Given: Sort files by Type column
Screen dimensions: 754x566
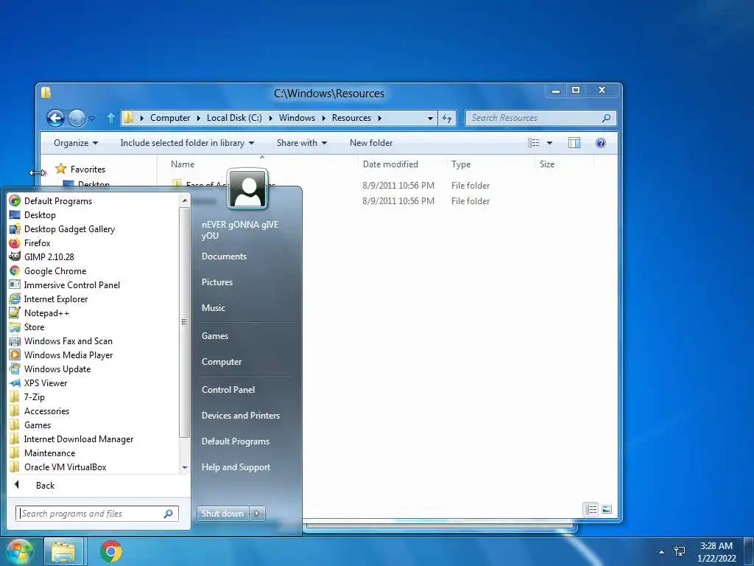Looking at the screenshot, I should pos(461,164).
